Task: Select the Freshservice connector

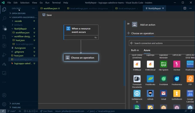Action: coord(177,80)
